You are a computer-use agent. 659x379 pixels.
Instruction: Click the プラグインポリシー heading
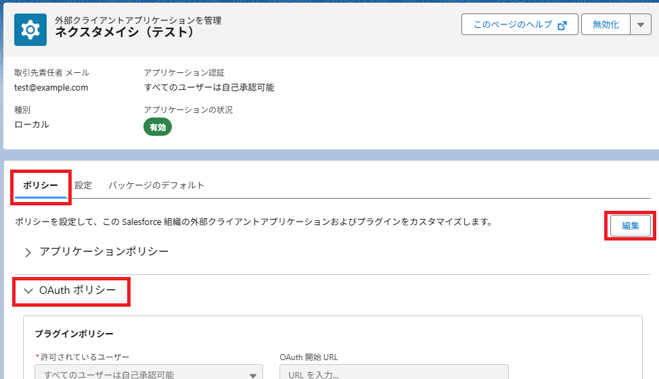(74, 334)
